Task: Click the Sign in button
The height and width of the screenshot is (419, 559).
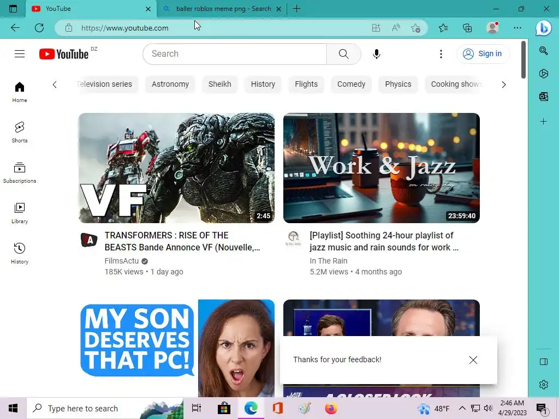Action: point(483,54)
